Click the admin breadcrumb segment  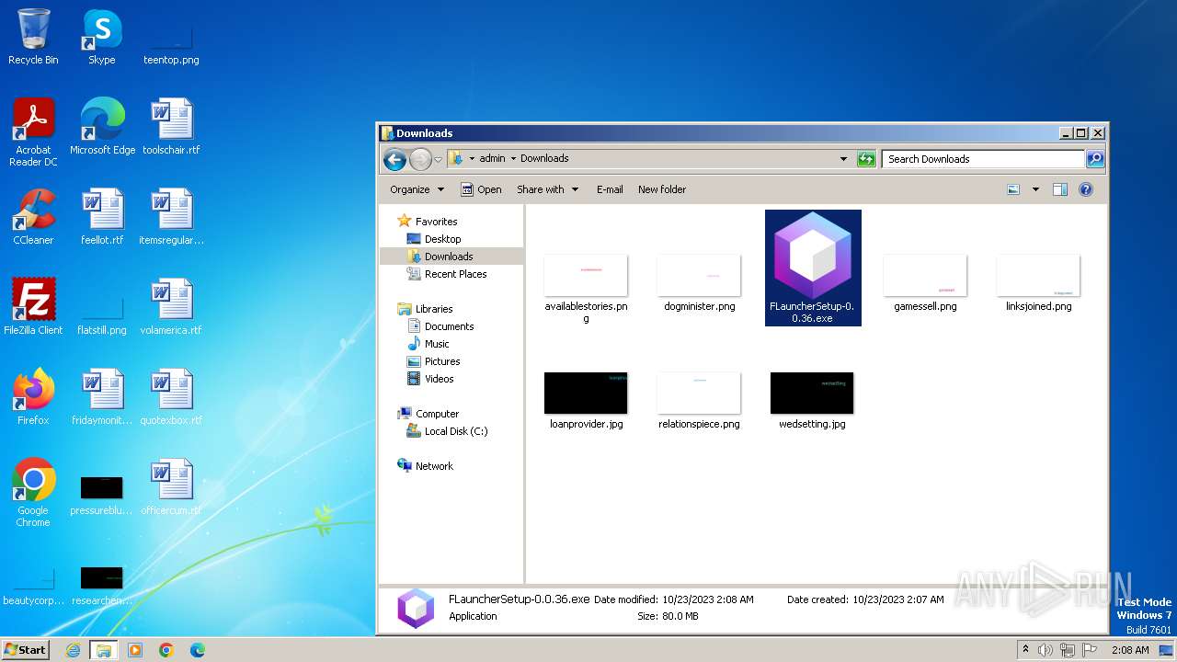click(x=492, y=158)
